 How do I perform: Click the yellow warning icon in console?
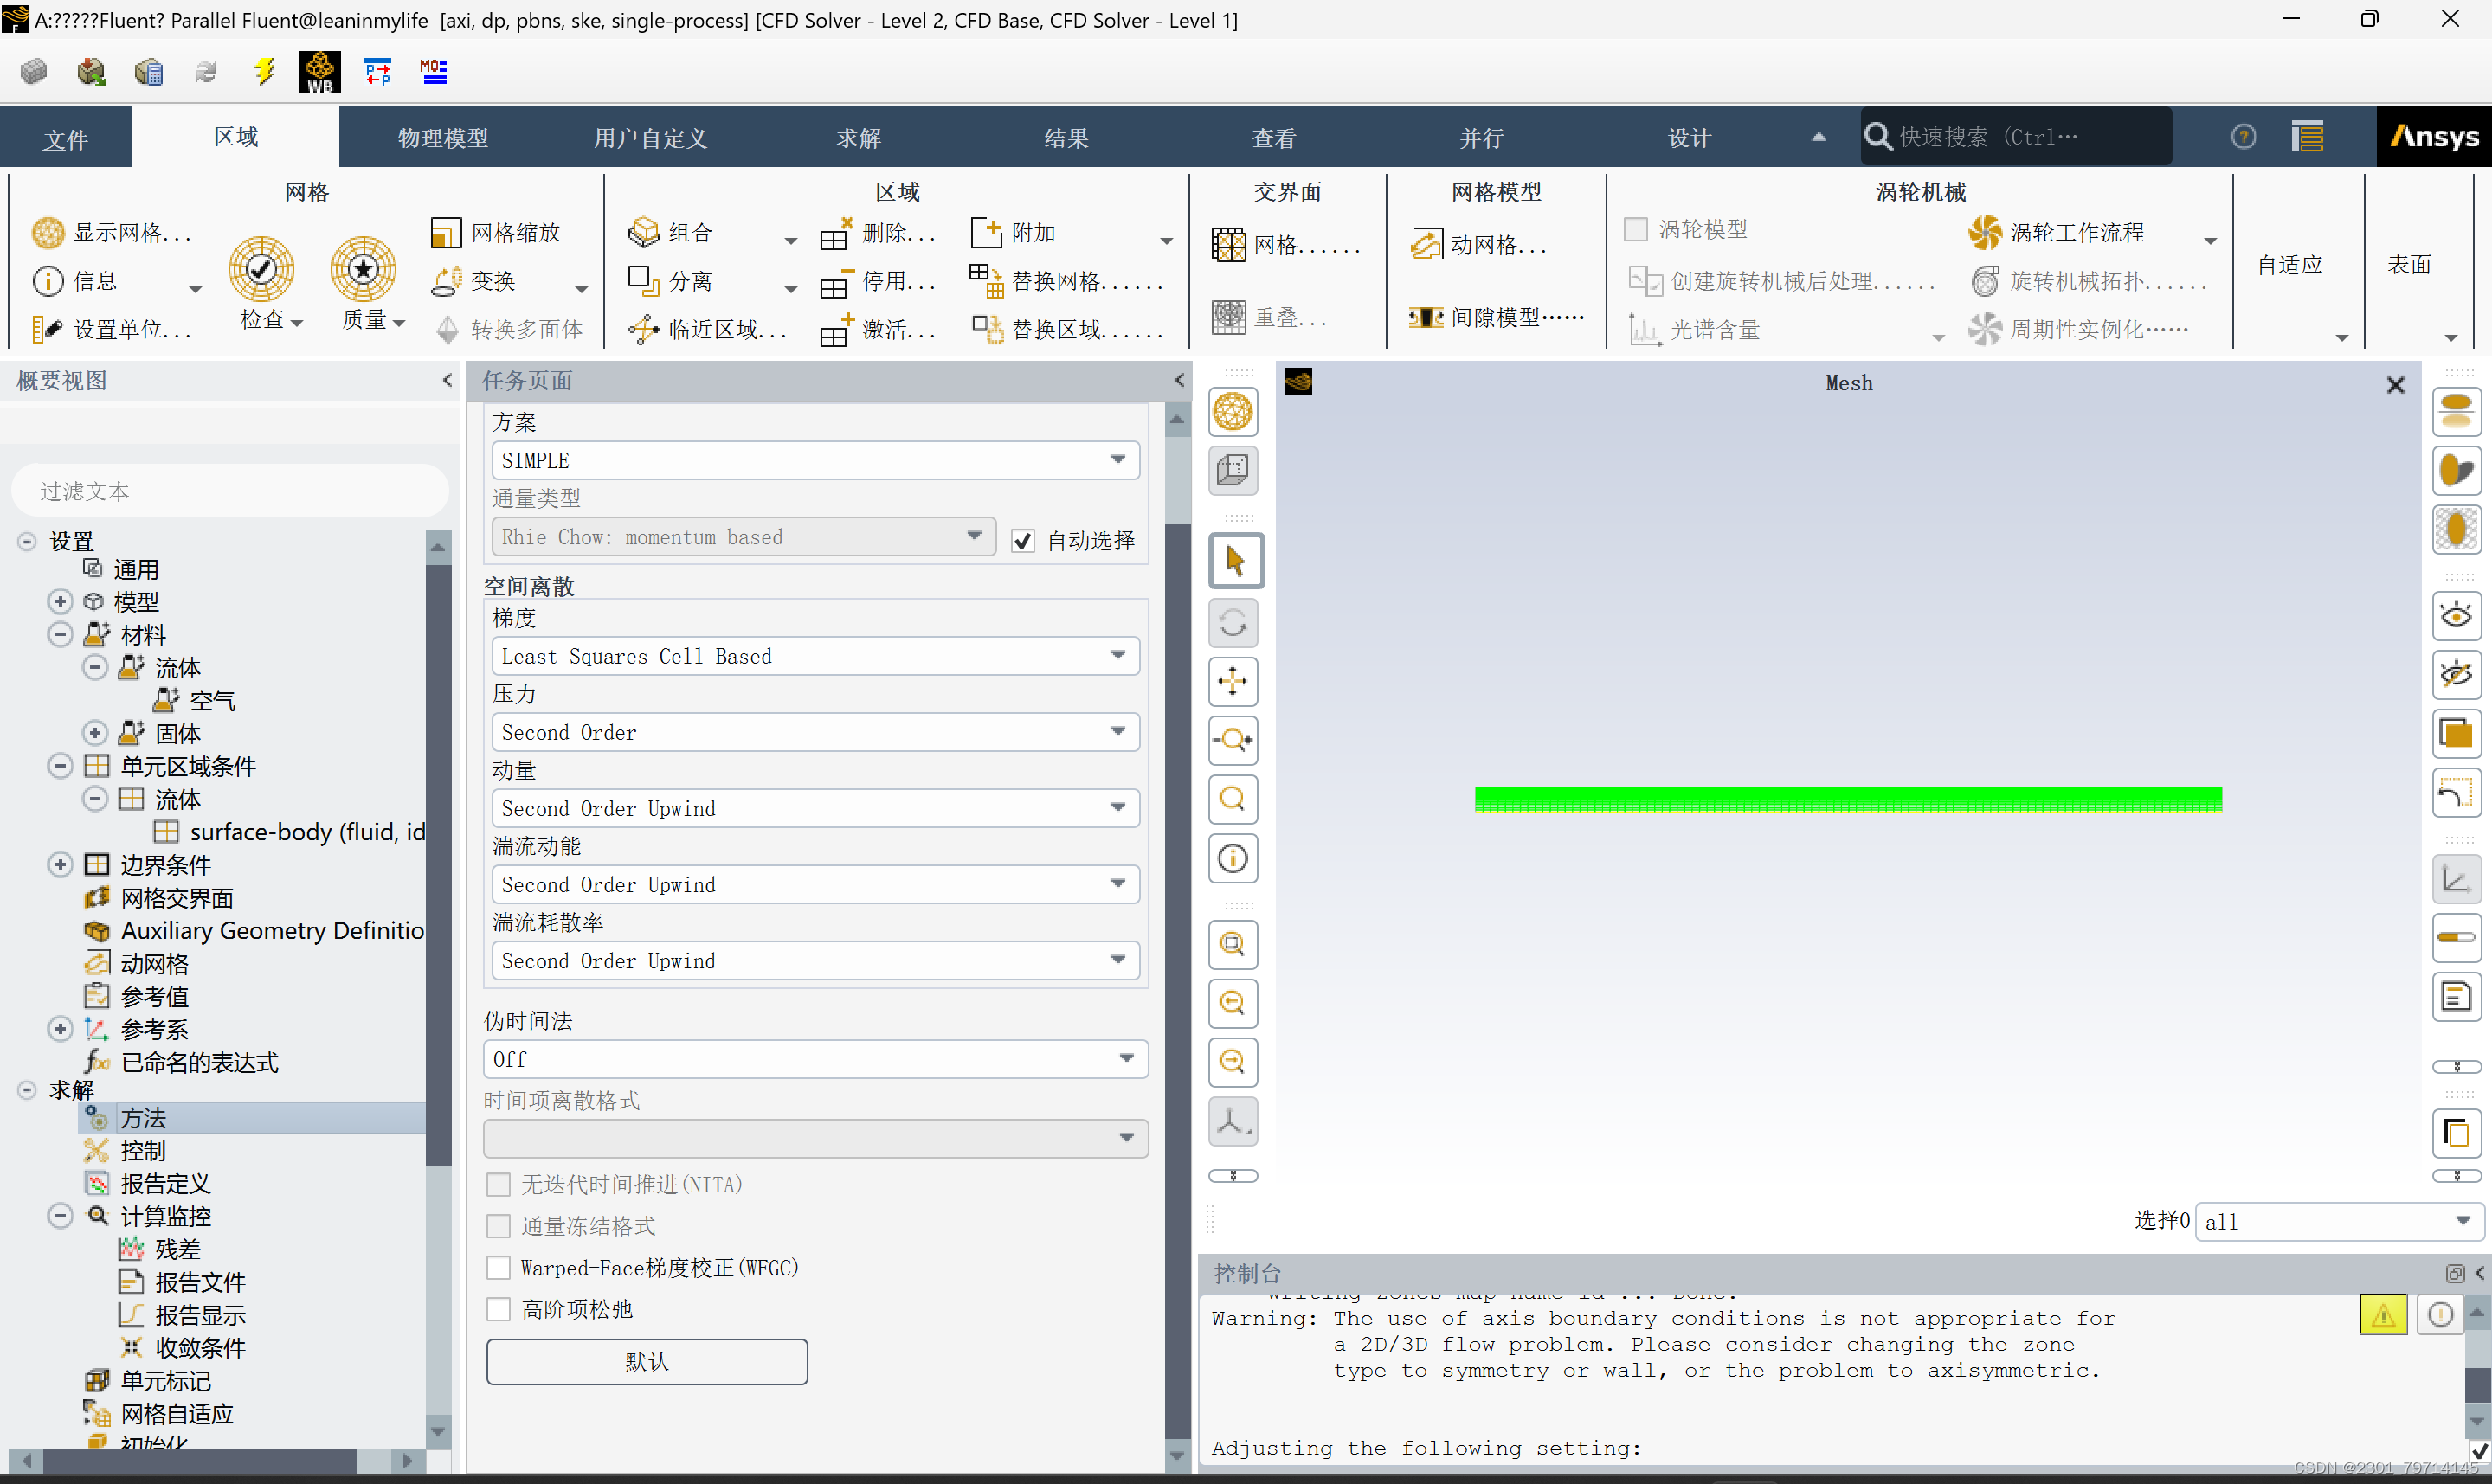click(x=2383, y=1315)
